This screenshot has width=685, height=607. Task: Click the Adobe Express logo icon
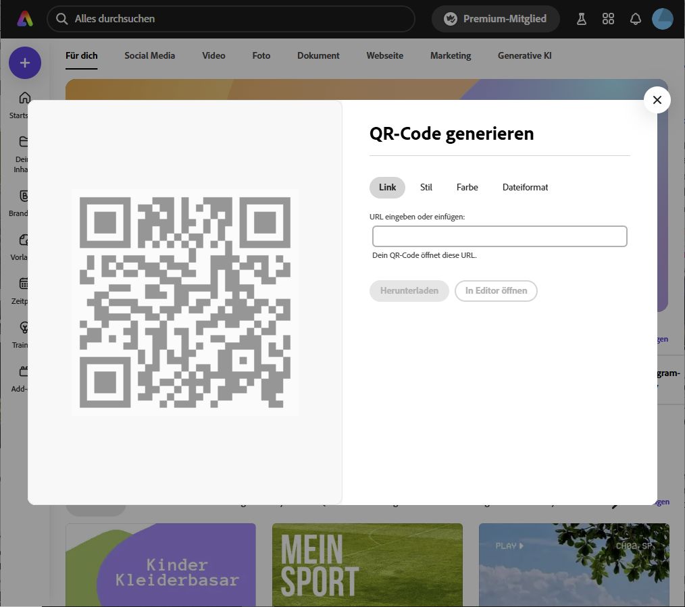pyautogui.click(x=25, y=19)
